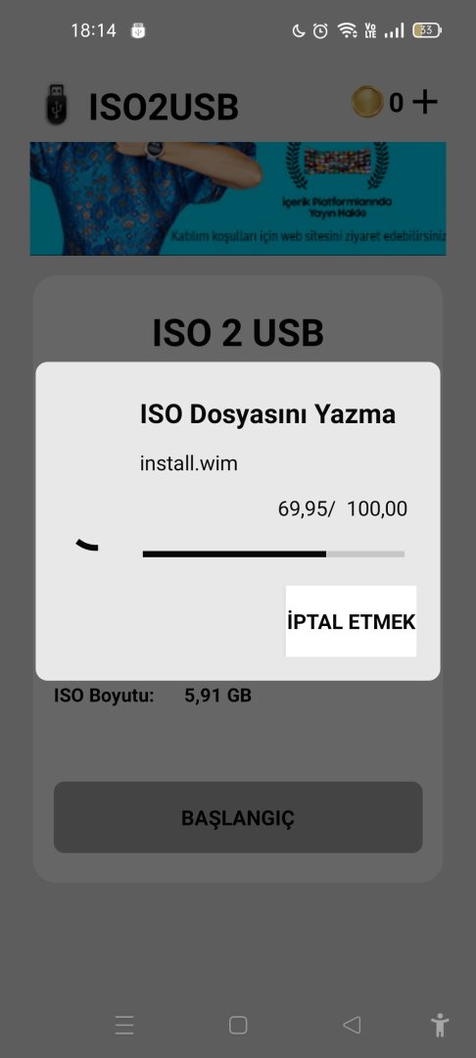Go back with the triangle navigation icon
The height and width of the screenshot is (1058, 476).
pyautogui.click(x=352, y=1025)
